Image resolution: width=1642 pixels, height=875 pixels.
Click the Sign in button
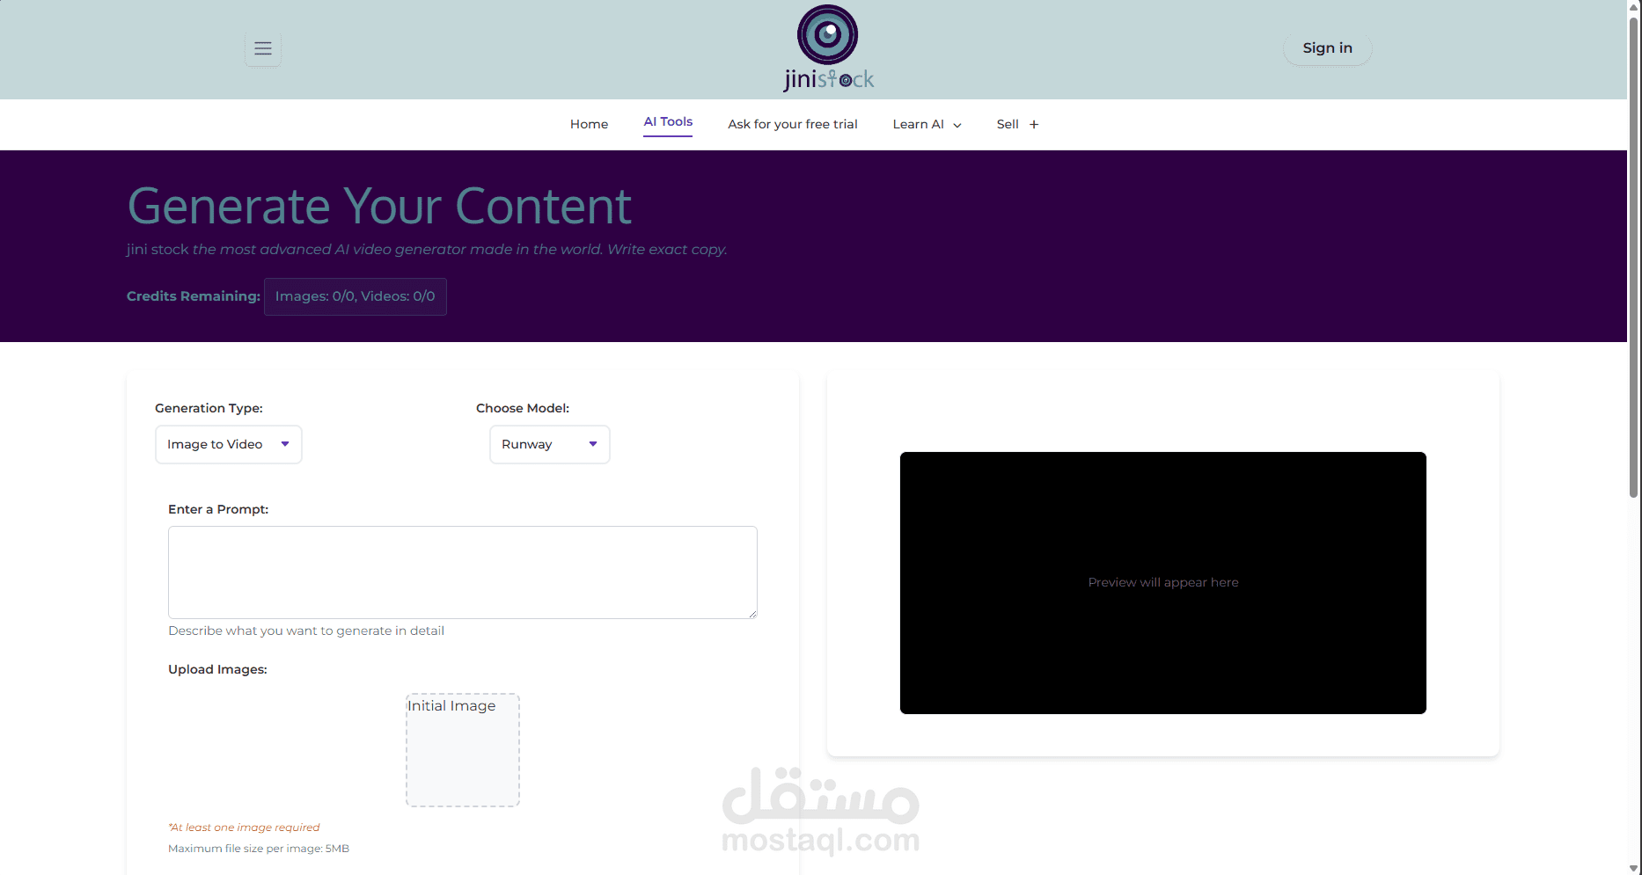pyautogui.click(x=1327, y=48)
